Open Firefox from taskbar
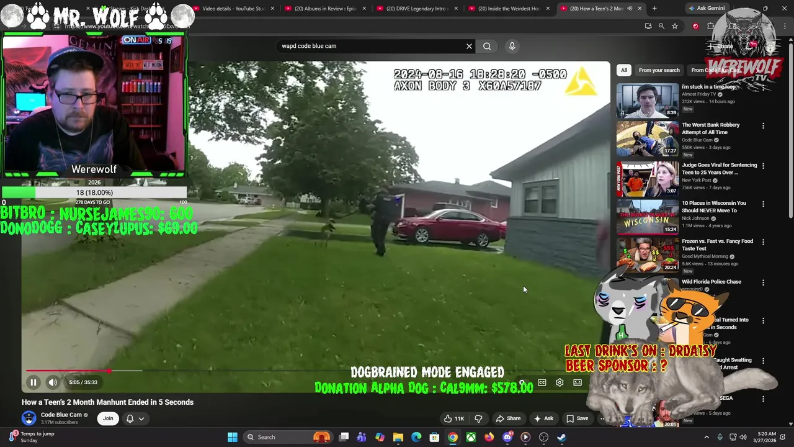Screen dimensions: 794x447 click(x=489, y=437)
